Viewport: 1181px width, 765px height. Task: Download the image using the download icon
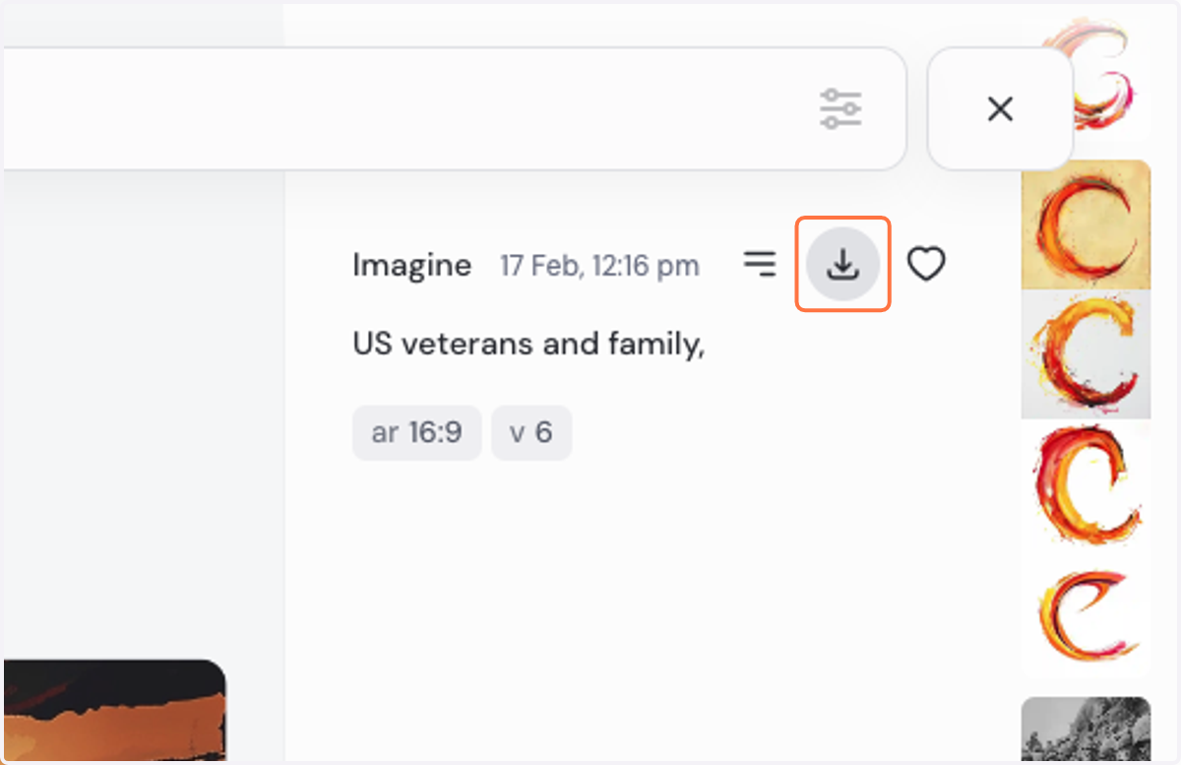pyautogui.click(x=842, y=264)
